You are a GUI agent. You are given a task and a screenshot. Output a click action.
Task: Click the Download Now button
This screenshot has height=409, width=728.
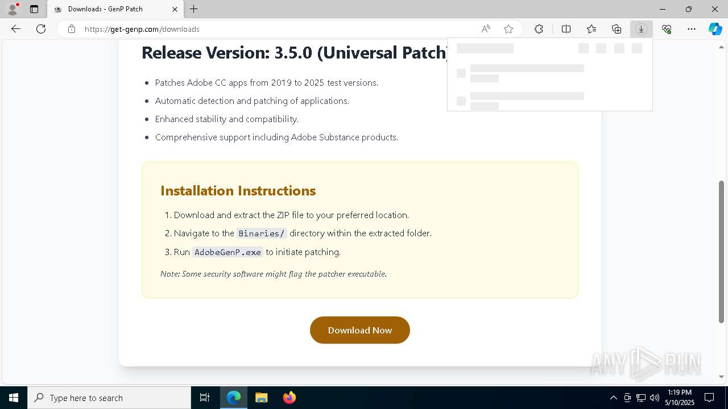pyautogui.click(x=360, y=330)
